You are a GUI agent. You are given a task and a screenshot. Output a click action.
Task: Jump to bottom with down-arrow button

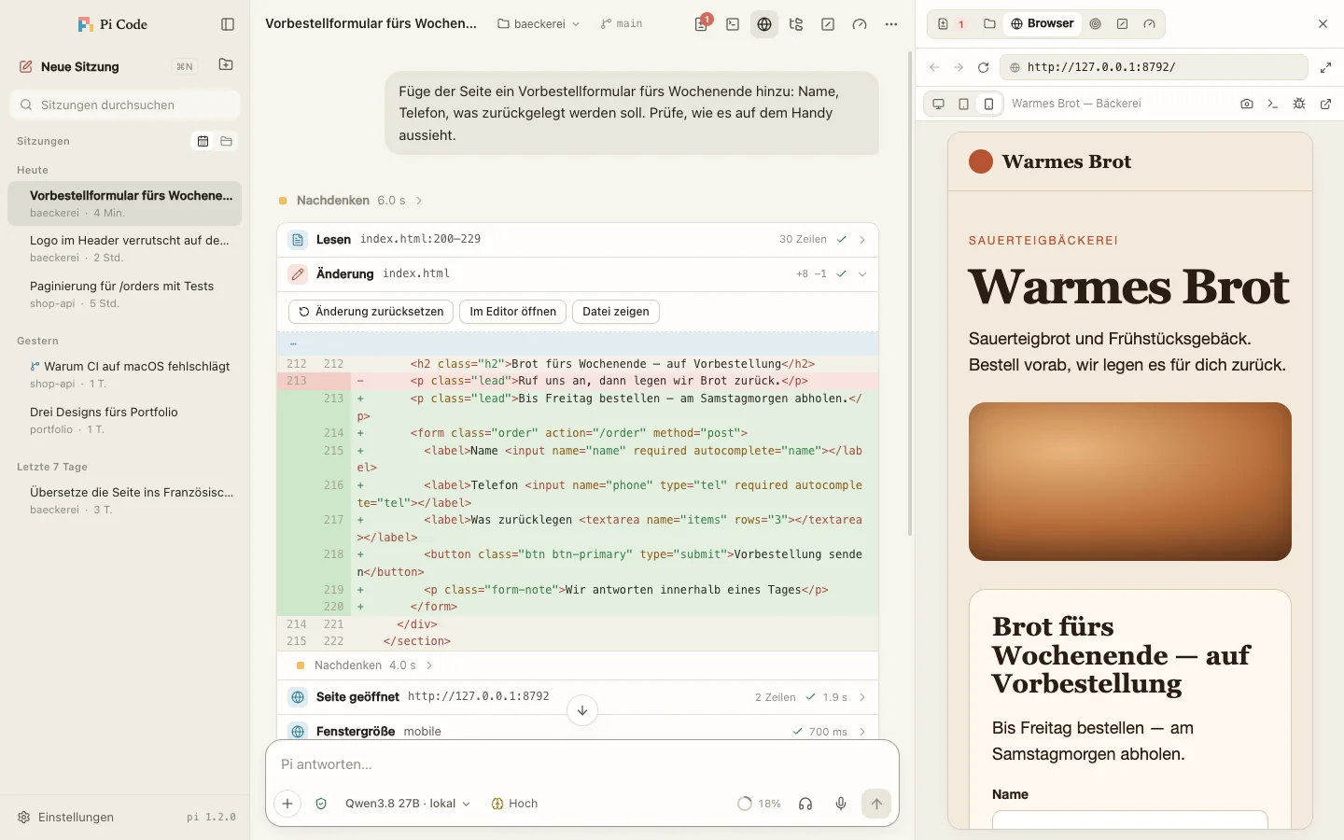click(582, 710)
